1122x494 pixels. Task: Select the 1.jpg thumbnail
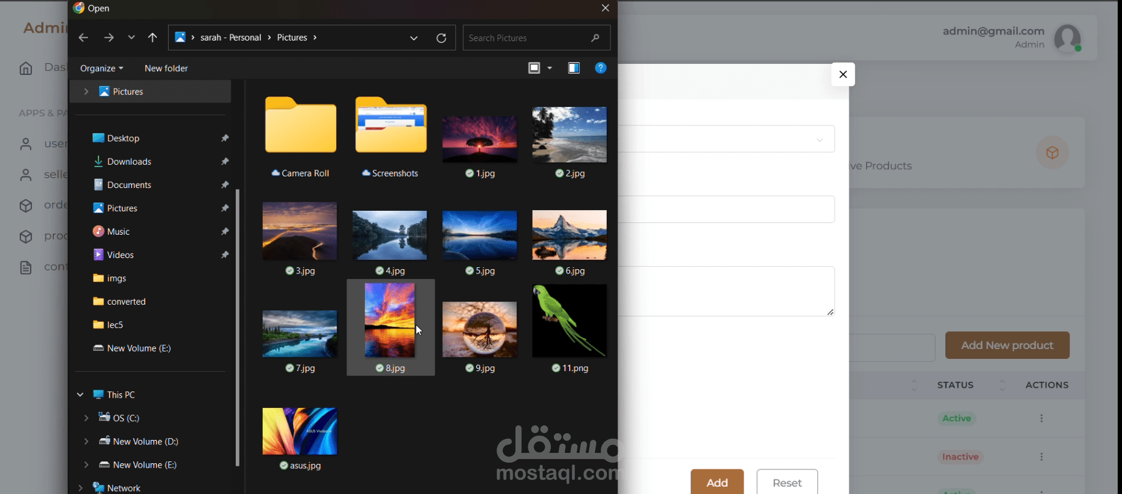pos(480,138)
